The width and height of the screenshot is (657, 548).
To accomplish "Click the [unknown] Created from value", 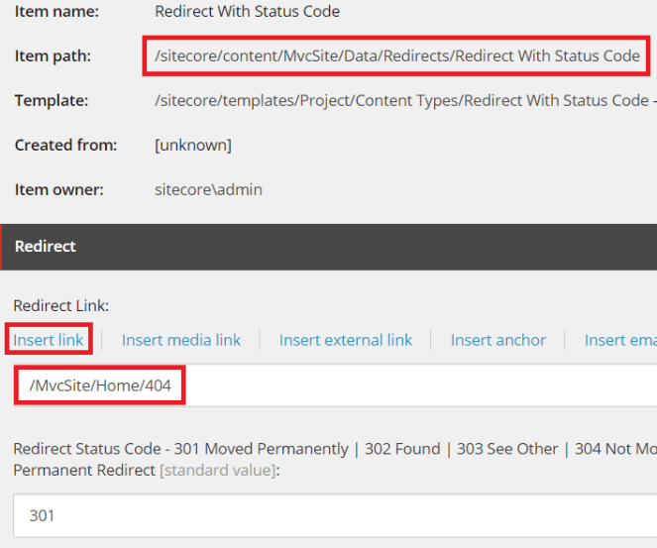I will click(x=193, y=145).
